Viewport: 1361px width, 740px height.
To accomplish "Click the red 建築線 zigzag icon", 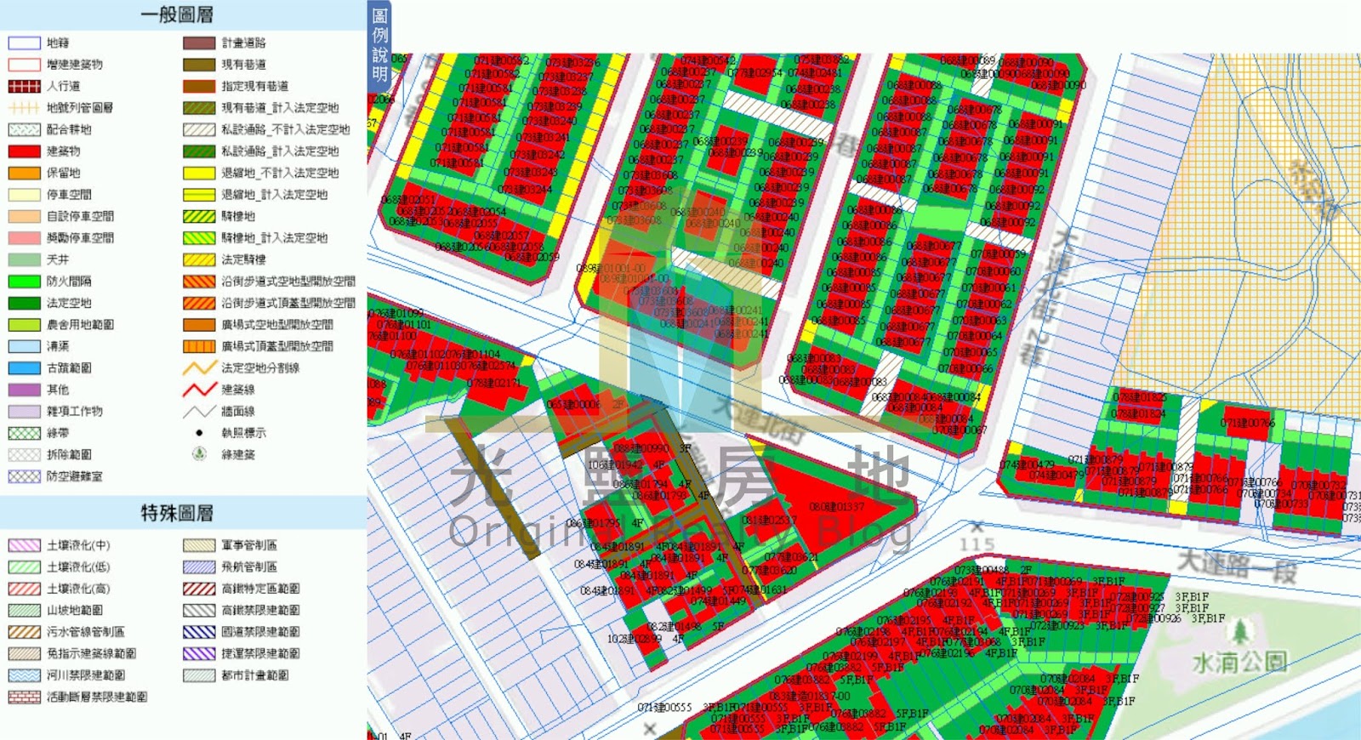I will pyautogui.click(x=199, y=390).
